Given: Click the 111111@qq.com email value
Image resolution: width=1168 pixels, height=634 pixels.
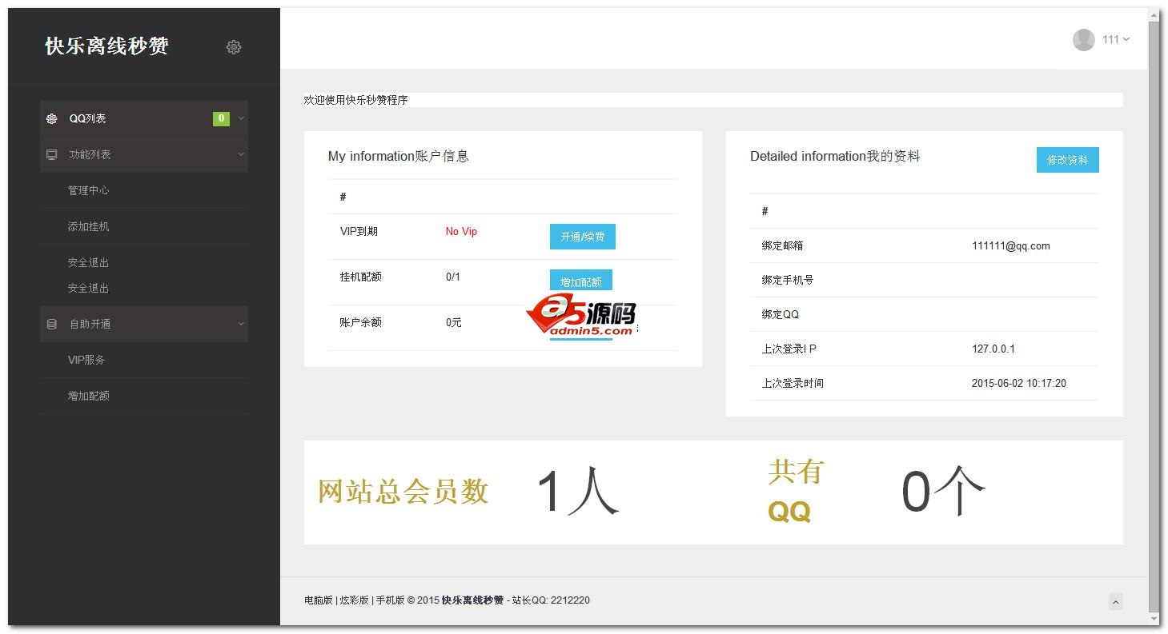Looking at the screenshot, I should click(1011, 245).
